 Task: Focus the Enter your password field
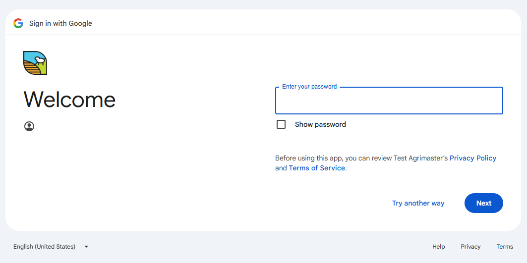tap(389, 101)
